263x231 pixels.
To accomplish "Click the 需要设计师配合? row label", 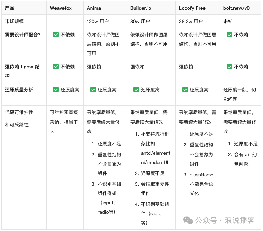I will 23,35.
